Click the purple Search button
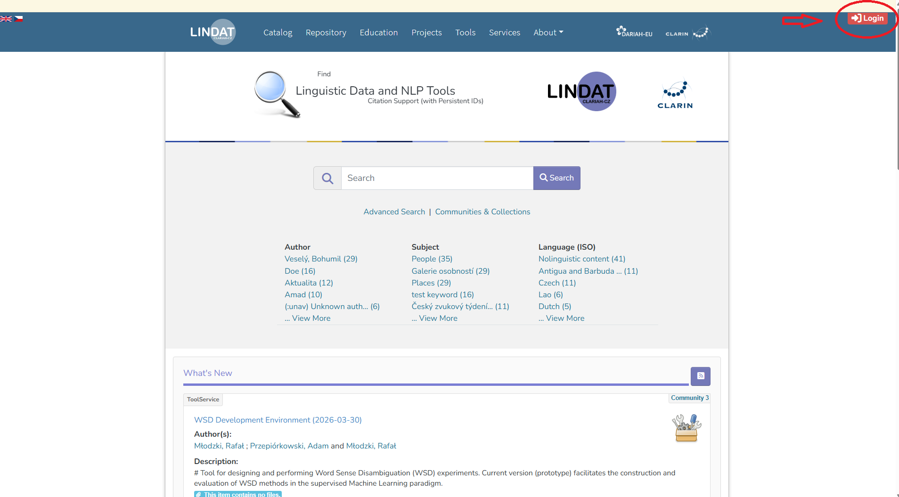This screenshot has height=497, width=899. coord(557,178)
